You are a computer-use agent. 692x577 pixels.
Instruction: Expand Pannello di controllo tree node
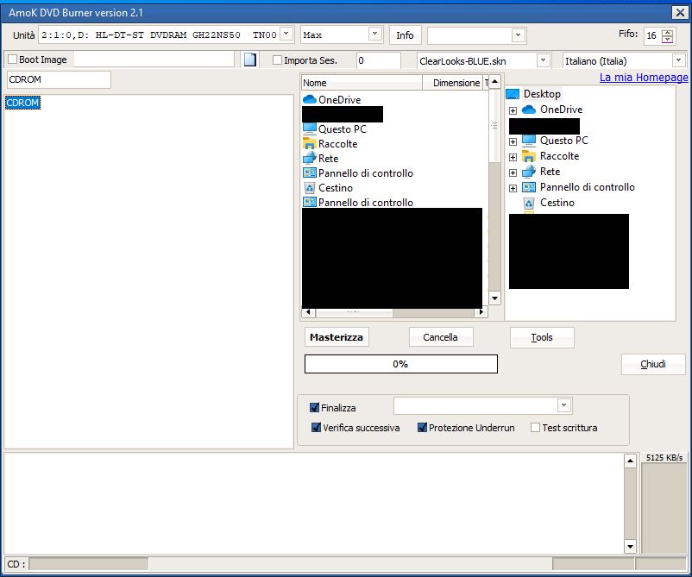pos(513,188)
